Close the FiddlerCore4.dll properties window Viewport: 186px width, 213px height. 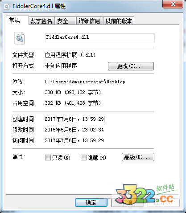(x=173, y=4)
